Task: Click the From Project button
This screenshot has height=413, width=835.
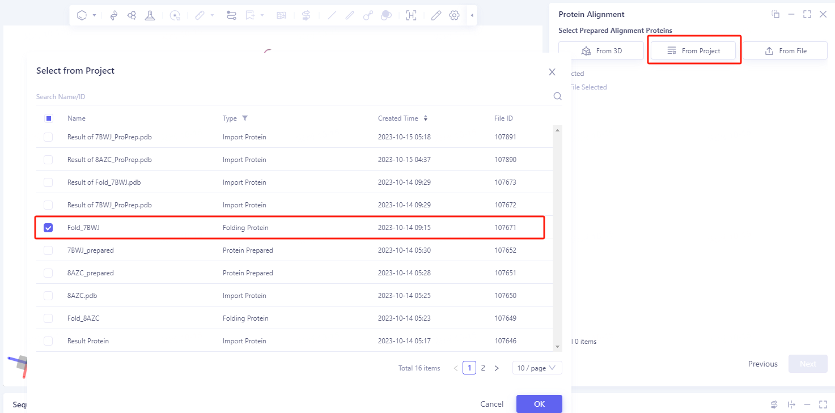Action: tap(693, 50)
